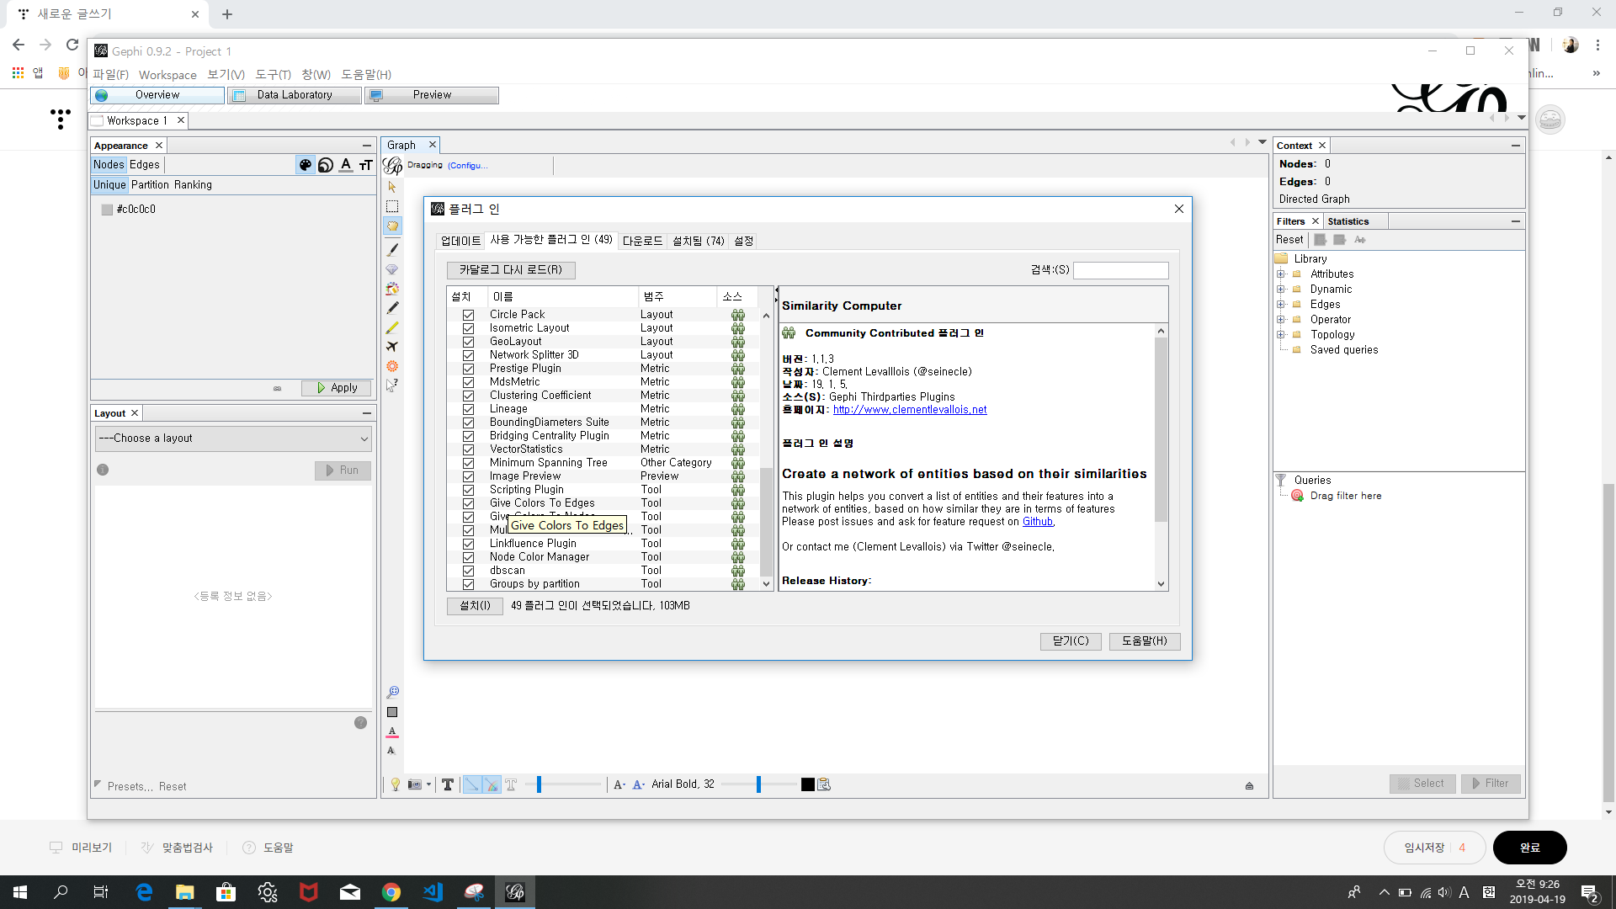The image size is (1616, 909).
Task: Toggle the Scripting Plugin install checkbox
Action: 468,490
